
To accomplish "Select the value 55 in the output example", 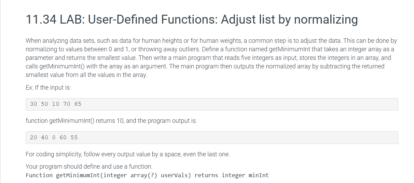I will (74, 138).
